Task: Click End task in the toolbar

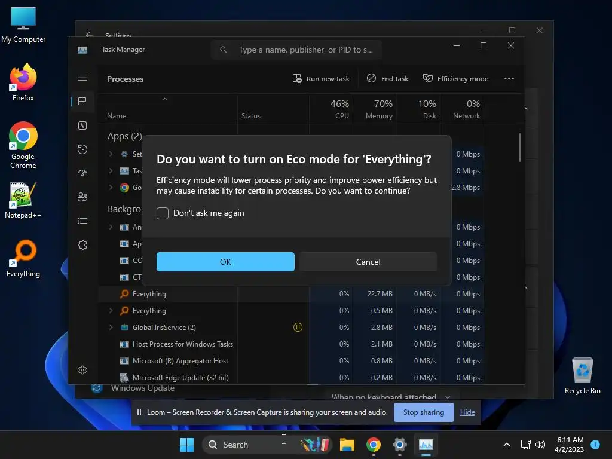Action: tap(387, 78)
